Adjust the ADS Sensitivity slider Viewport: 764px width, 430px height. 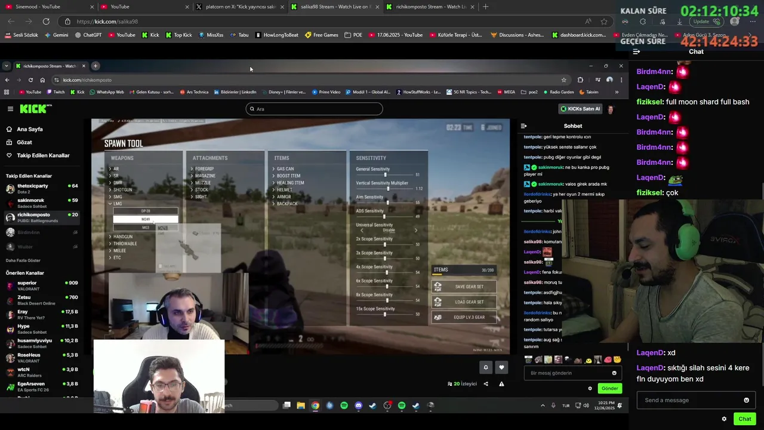click(x=386, y=217)
